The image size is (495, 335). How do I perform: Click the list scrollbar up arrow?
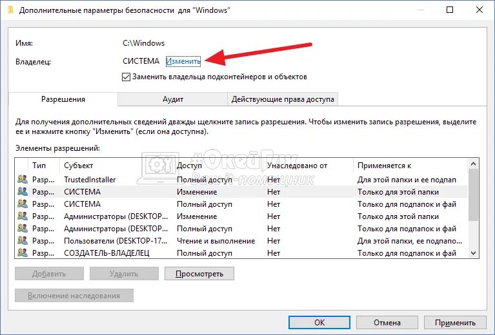click(x=473, y=164)
